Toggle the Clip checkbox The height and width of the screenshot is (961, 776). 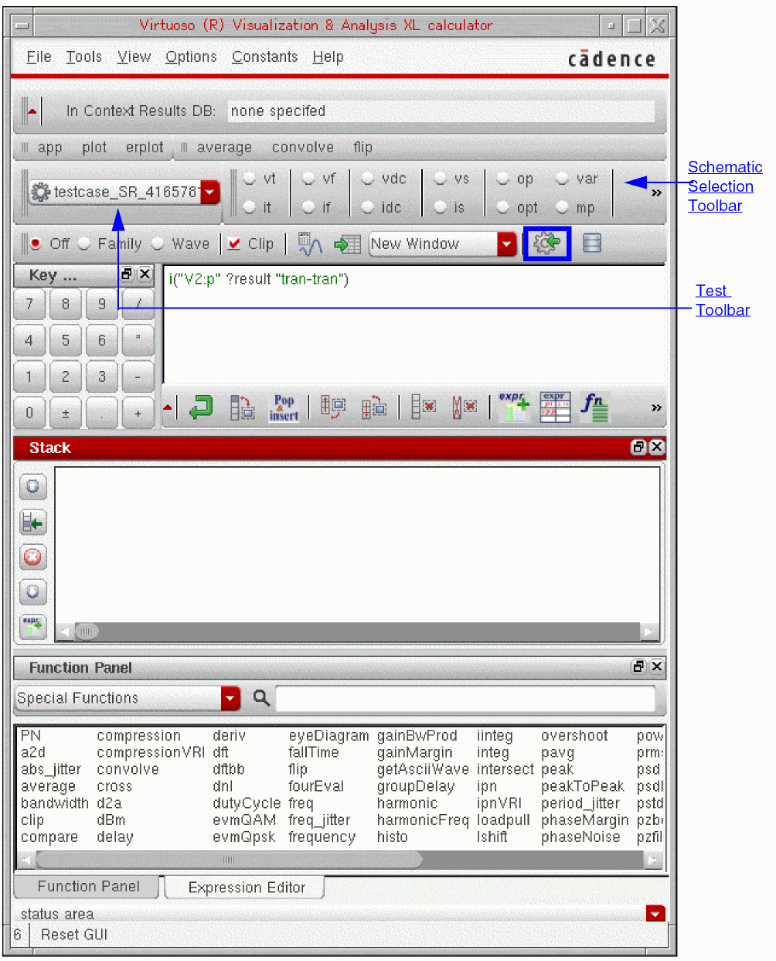tap(234, 244)
